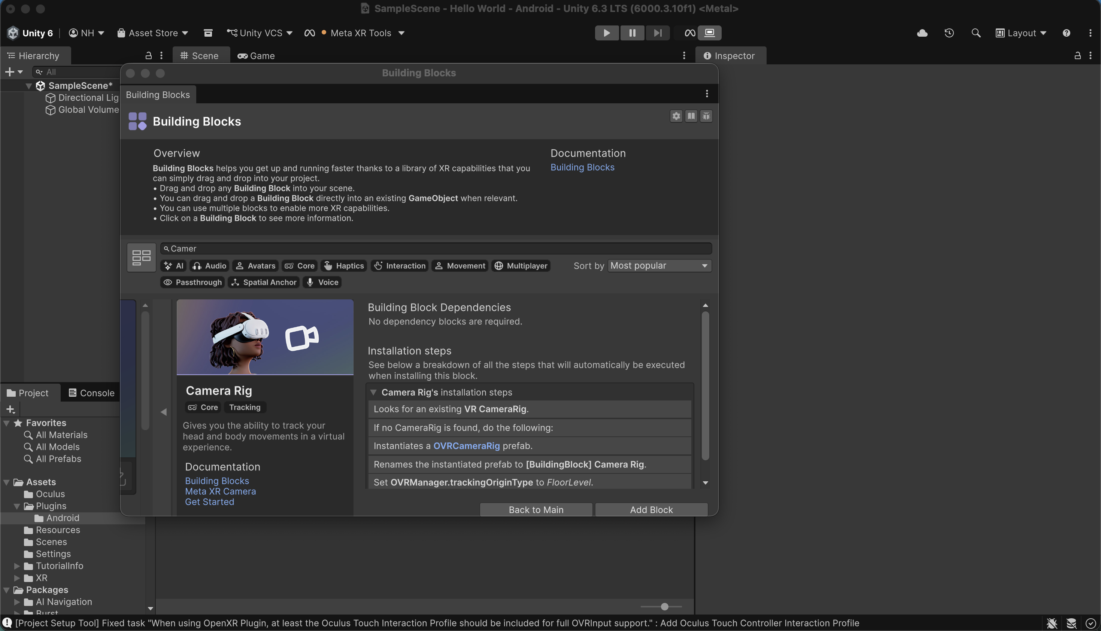Open the Building Blocks documentation book icon
The height and width of the screenshot is (631, 1101).
[x=691, y=116]
